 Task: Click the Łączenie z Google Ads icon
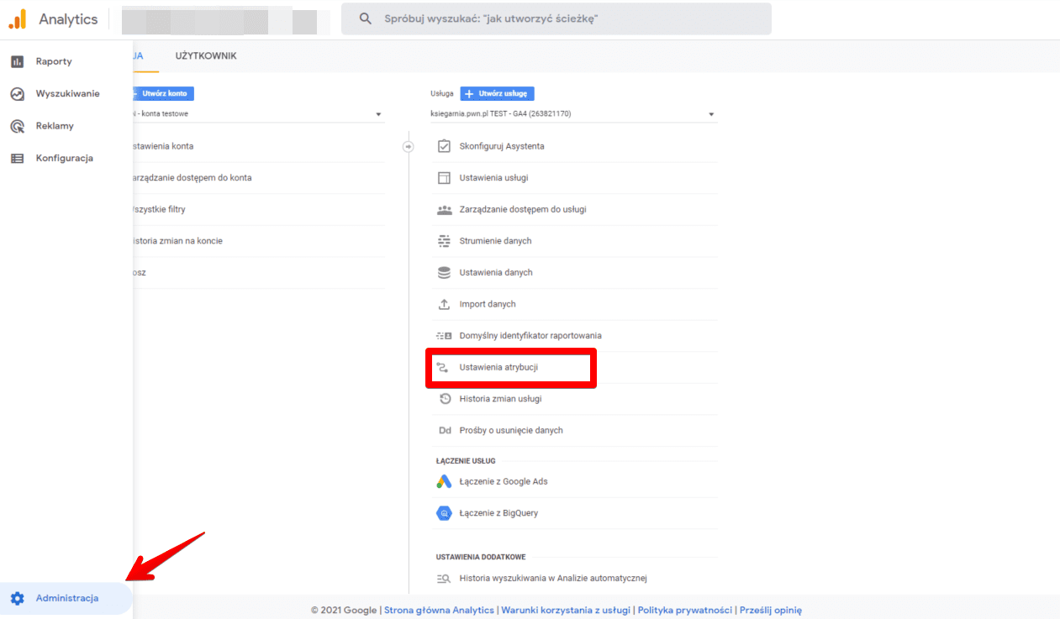[444, 481]
